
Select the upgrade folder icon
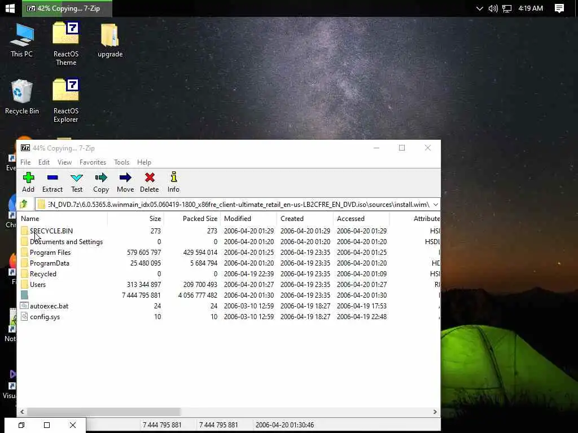pos(110,40)
